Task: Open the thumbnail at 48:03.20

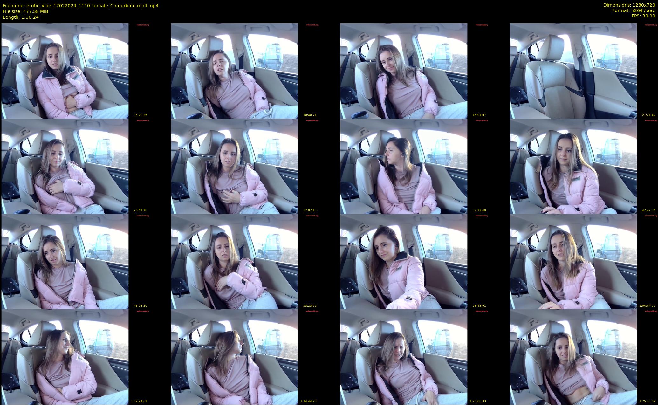Action: 65,262
